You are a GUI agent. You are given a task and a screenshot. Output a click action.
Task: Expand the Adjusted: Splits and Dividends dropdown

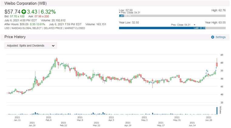31,46
